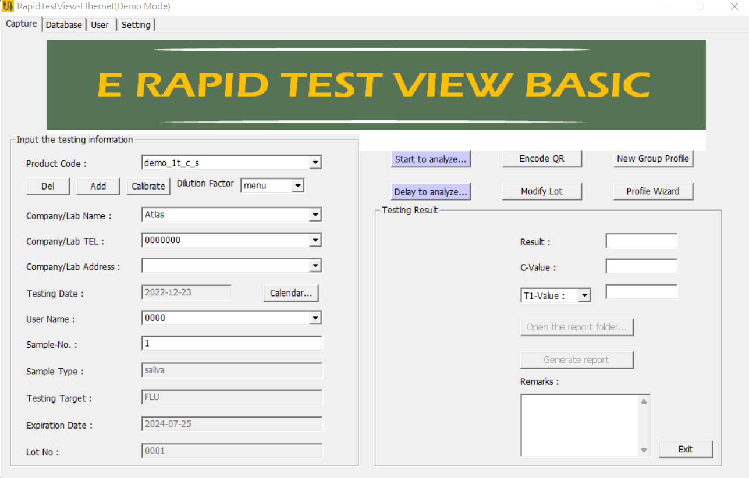Expand the Company/Lab Name dropdown

[315, 215]
